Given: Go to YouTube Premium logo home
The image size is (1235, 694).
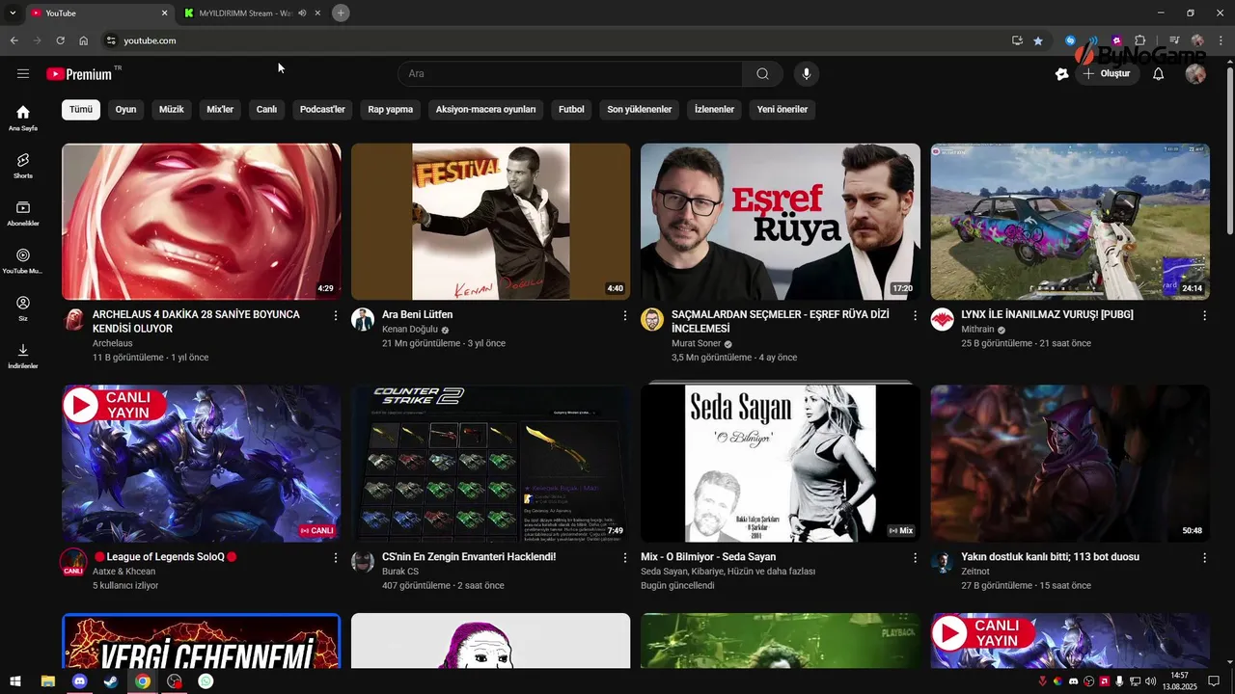Looking at the screenshot, I should [79, 74].
